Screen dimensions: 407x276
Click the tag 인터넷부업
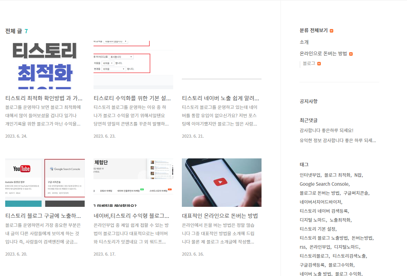point(310,175)
